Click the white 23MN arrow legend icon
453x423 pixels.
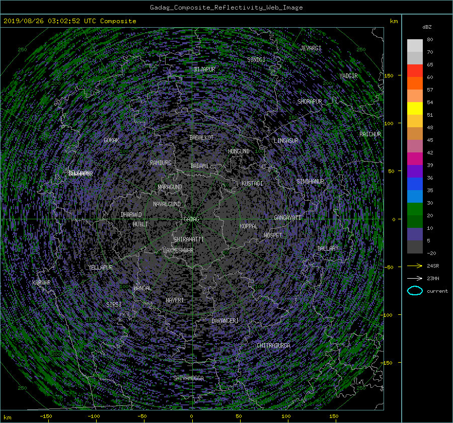(x=415, y=278)
